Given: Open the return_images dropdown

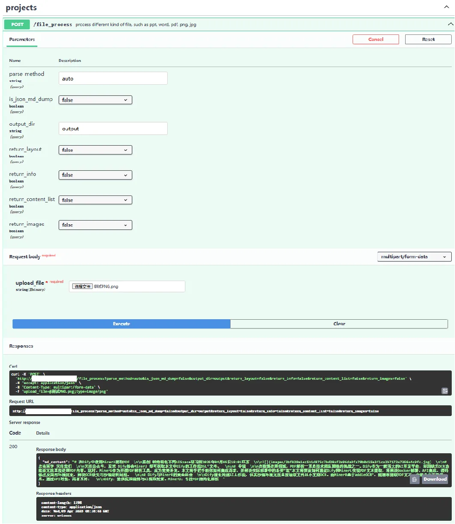Looking at the screenshot, I should click(95, 225).
